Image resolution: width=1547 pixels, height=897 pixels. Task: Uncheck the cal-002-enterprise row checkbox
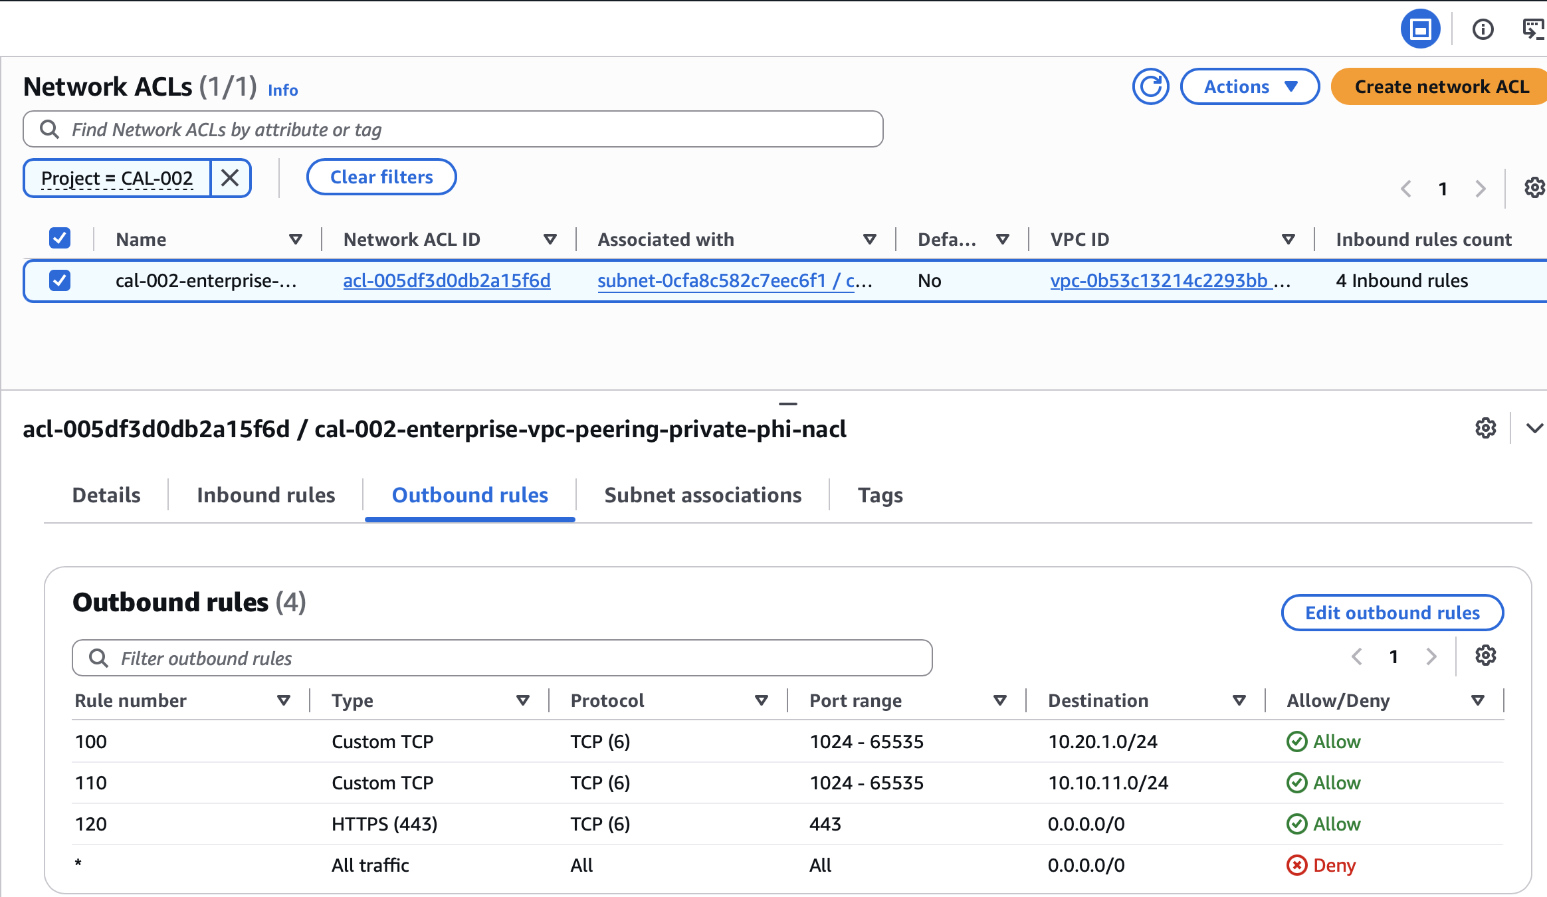tap(60, 280)
